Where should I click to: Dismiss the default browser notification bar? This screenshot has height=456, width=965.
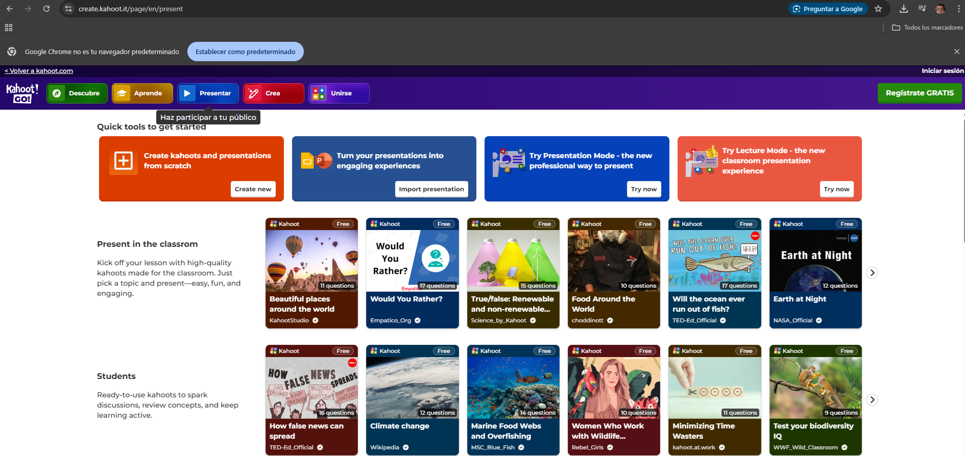[956, 52]
